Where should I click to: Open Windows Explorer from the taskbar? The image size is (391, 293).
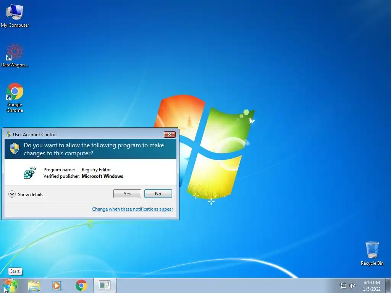click(34, 285)
